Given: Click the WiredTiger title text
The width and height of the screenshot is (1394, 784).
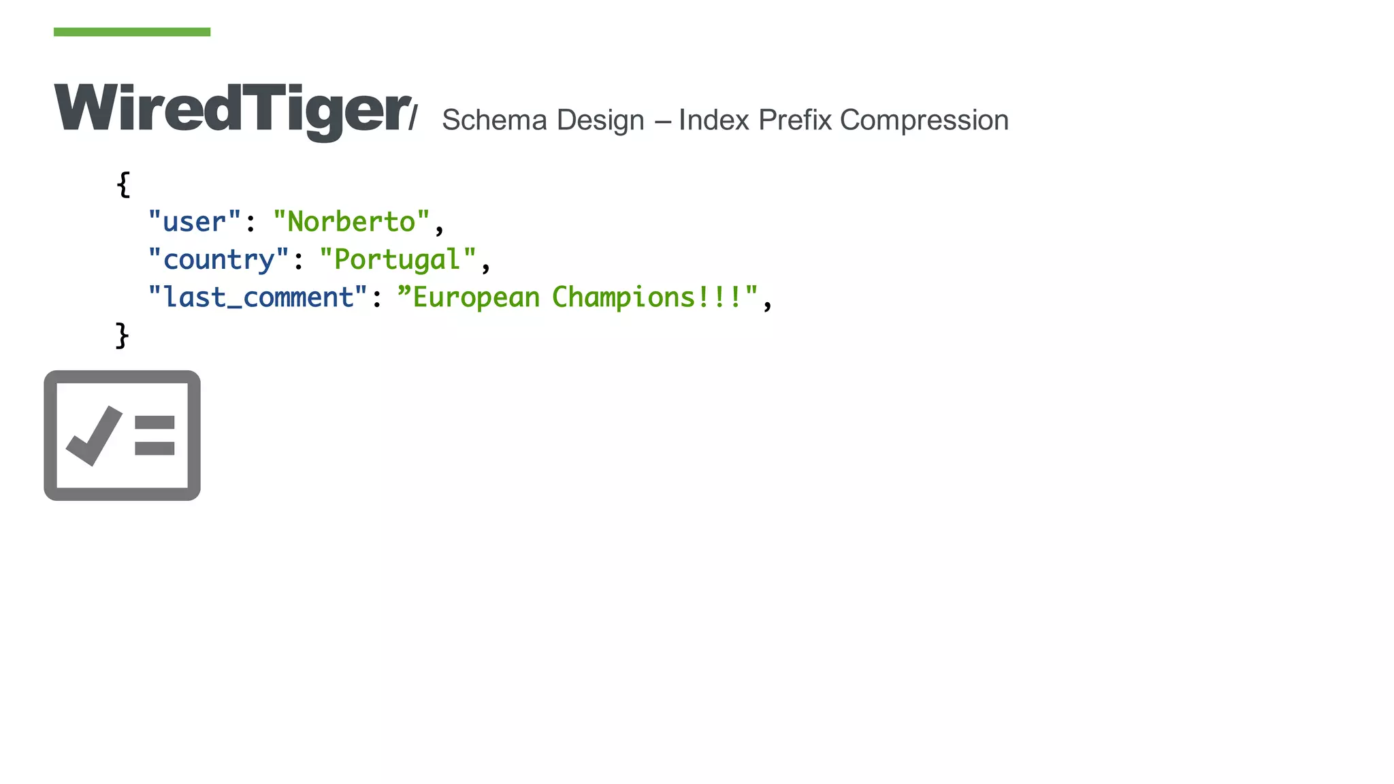Looking at the screenshot, I should click(232, 110).
